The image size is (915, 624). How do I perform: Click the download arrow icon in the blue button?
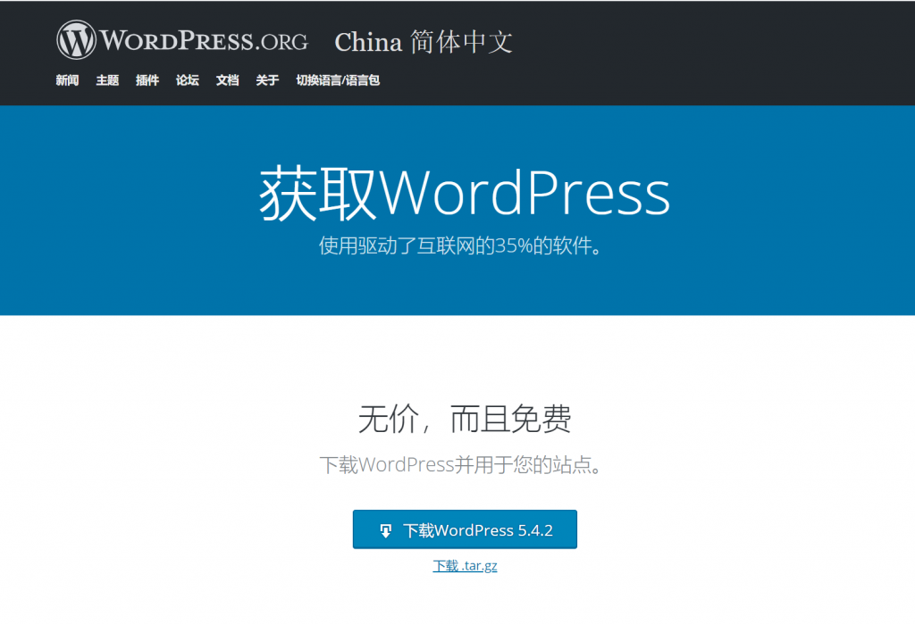click(x=386, y=530)
